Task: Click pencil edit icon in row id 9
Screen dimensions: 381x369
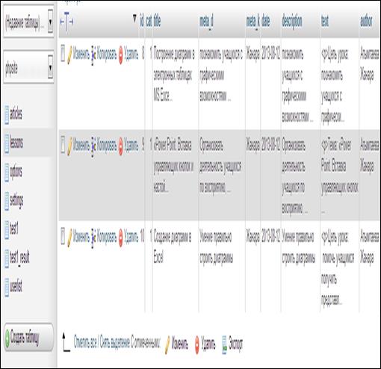Action: click(70, 146)
